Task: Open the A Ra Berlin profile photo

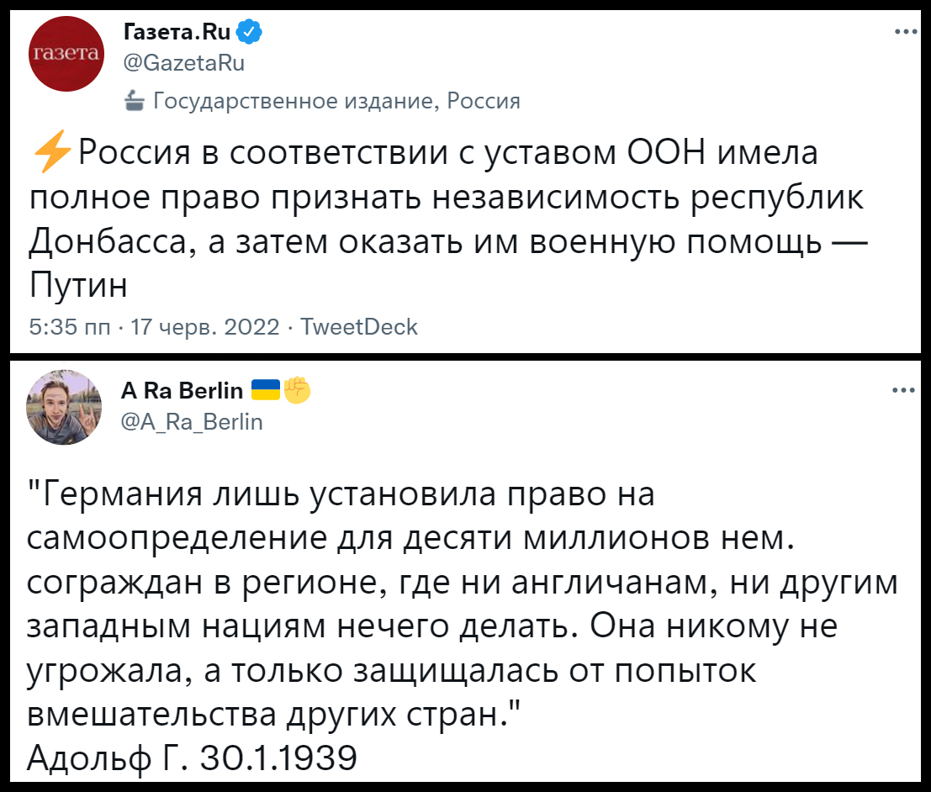Action: point(66,407)
